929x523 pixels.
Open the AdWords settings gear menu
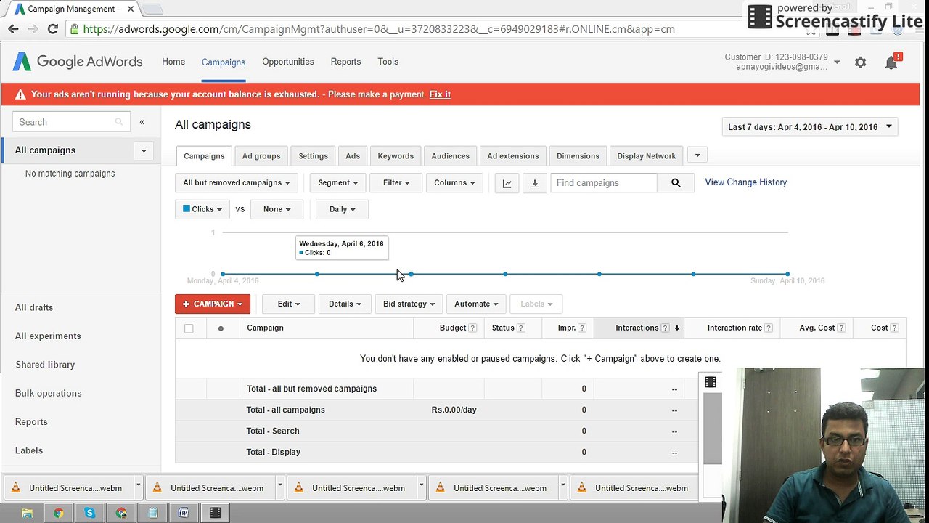tap(860, 62)
